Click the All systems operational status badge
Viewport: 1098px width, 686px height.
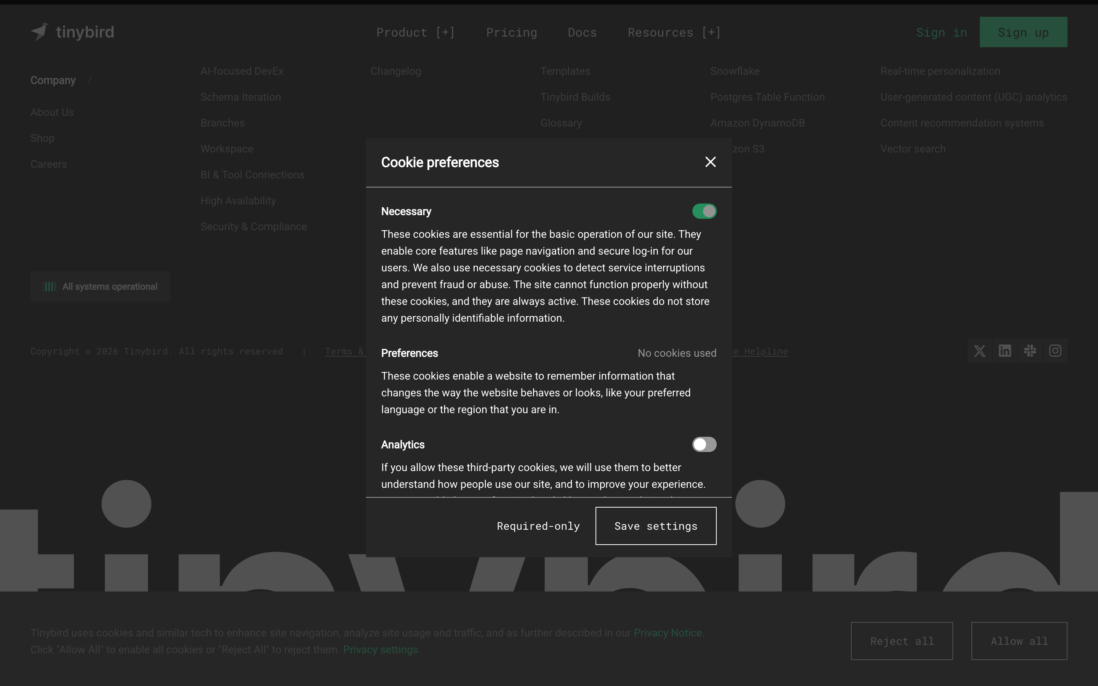[x=100, y=287]
